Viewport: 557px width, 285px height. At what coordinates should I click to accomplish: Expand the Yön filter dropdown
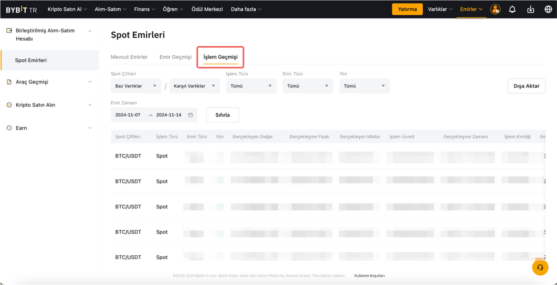point(364,86)
